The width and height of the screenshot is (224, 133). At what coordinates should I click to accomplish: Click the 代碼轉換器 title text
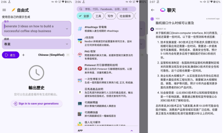(91, 112)
